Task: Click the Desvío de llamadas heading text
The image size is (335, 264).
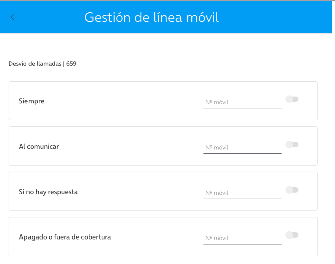Action: 35,64
